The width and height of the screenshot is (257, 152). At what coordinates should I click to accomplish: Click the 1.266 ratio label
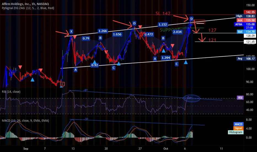(103, 31)
